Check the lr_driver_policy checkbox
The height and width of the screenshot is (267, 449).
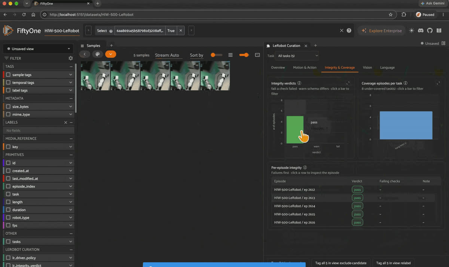(x=8, y=258)
